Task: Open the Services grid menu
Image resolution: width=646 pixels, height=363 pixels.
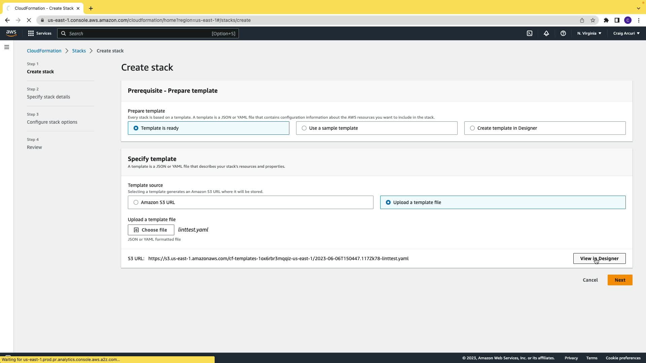Action: (x=40, y=33)
